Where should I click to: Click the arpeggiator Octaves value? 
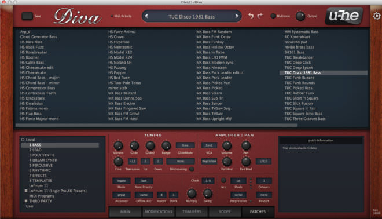pos(264,181)
